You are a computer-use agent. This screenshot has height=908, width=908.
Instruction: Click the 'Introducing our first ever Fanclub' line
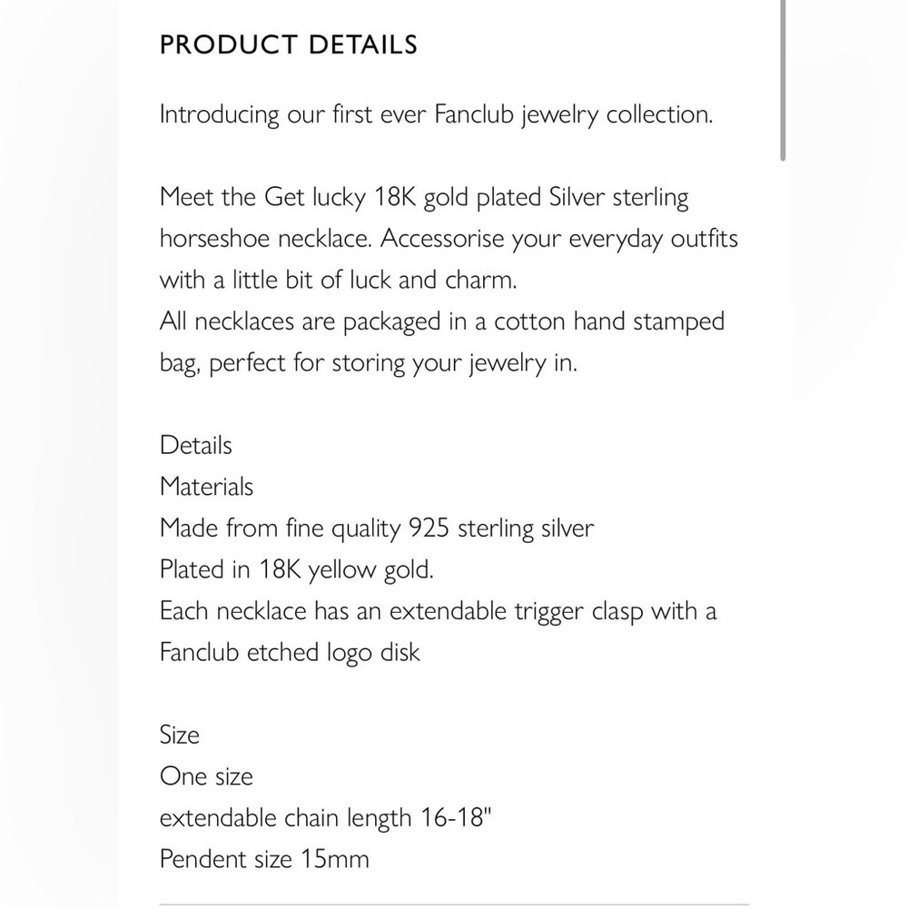436,114
